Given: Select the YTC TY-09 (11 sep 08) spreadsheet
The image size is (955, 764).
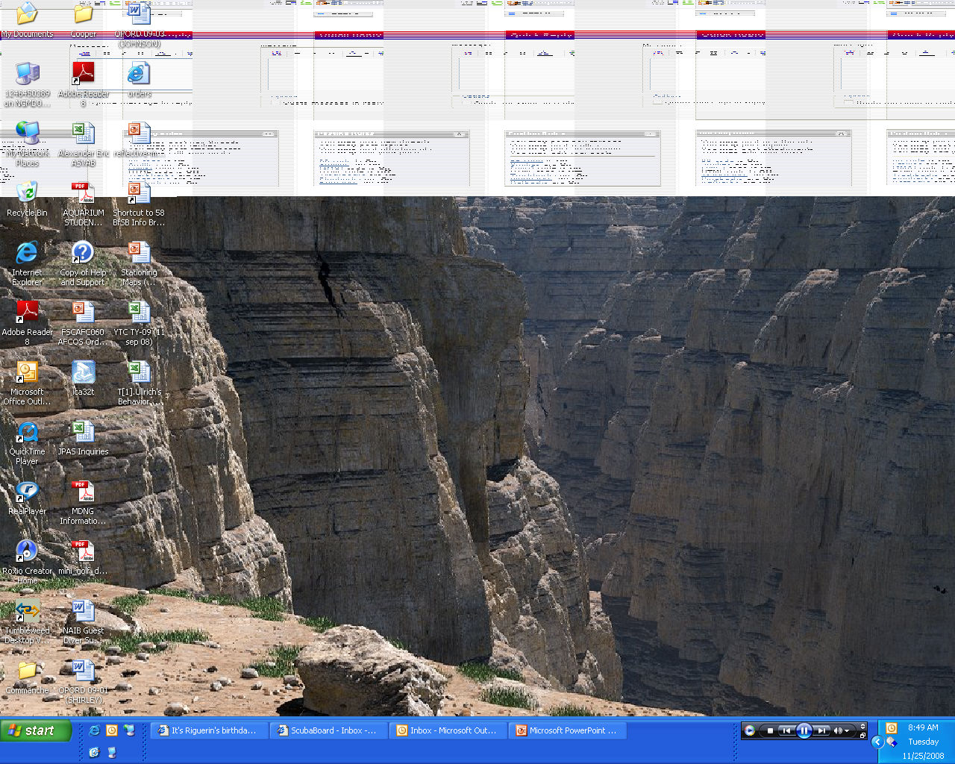Looking at the screenshot, I should coord(139,322).
